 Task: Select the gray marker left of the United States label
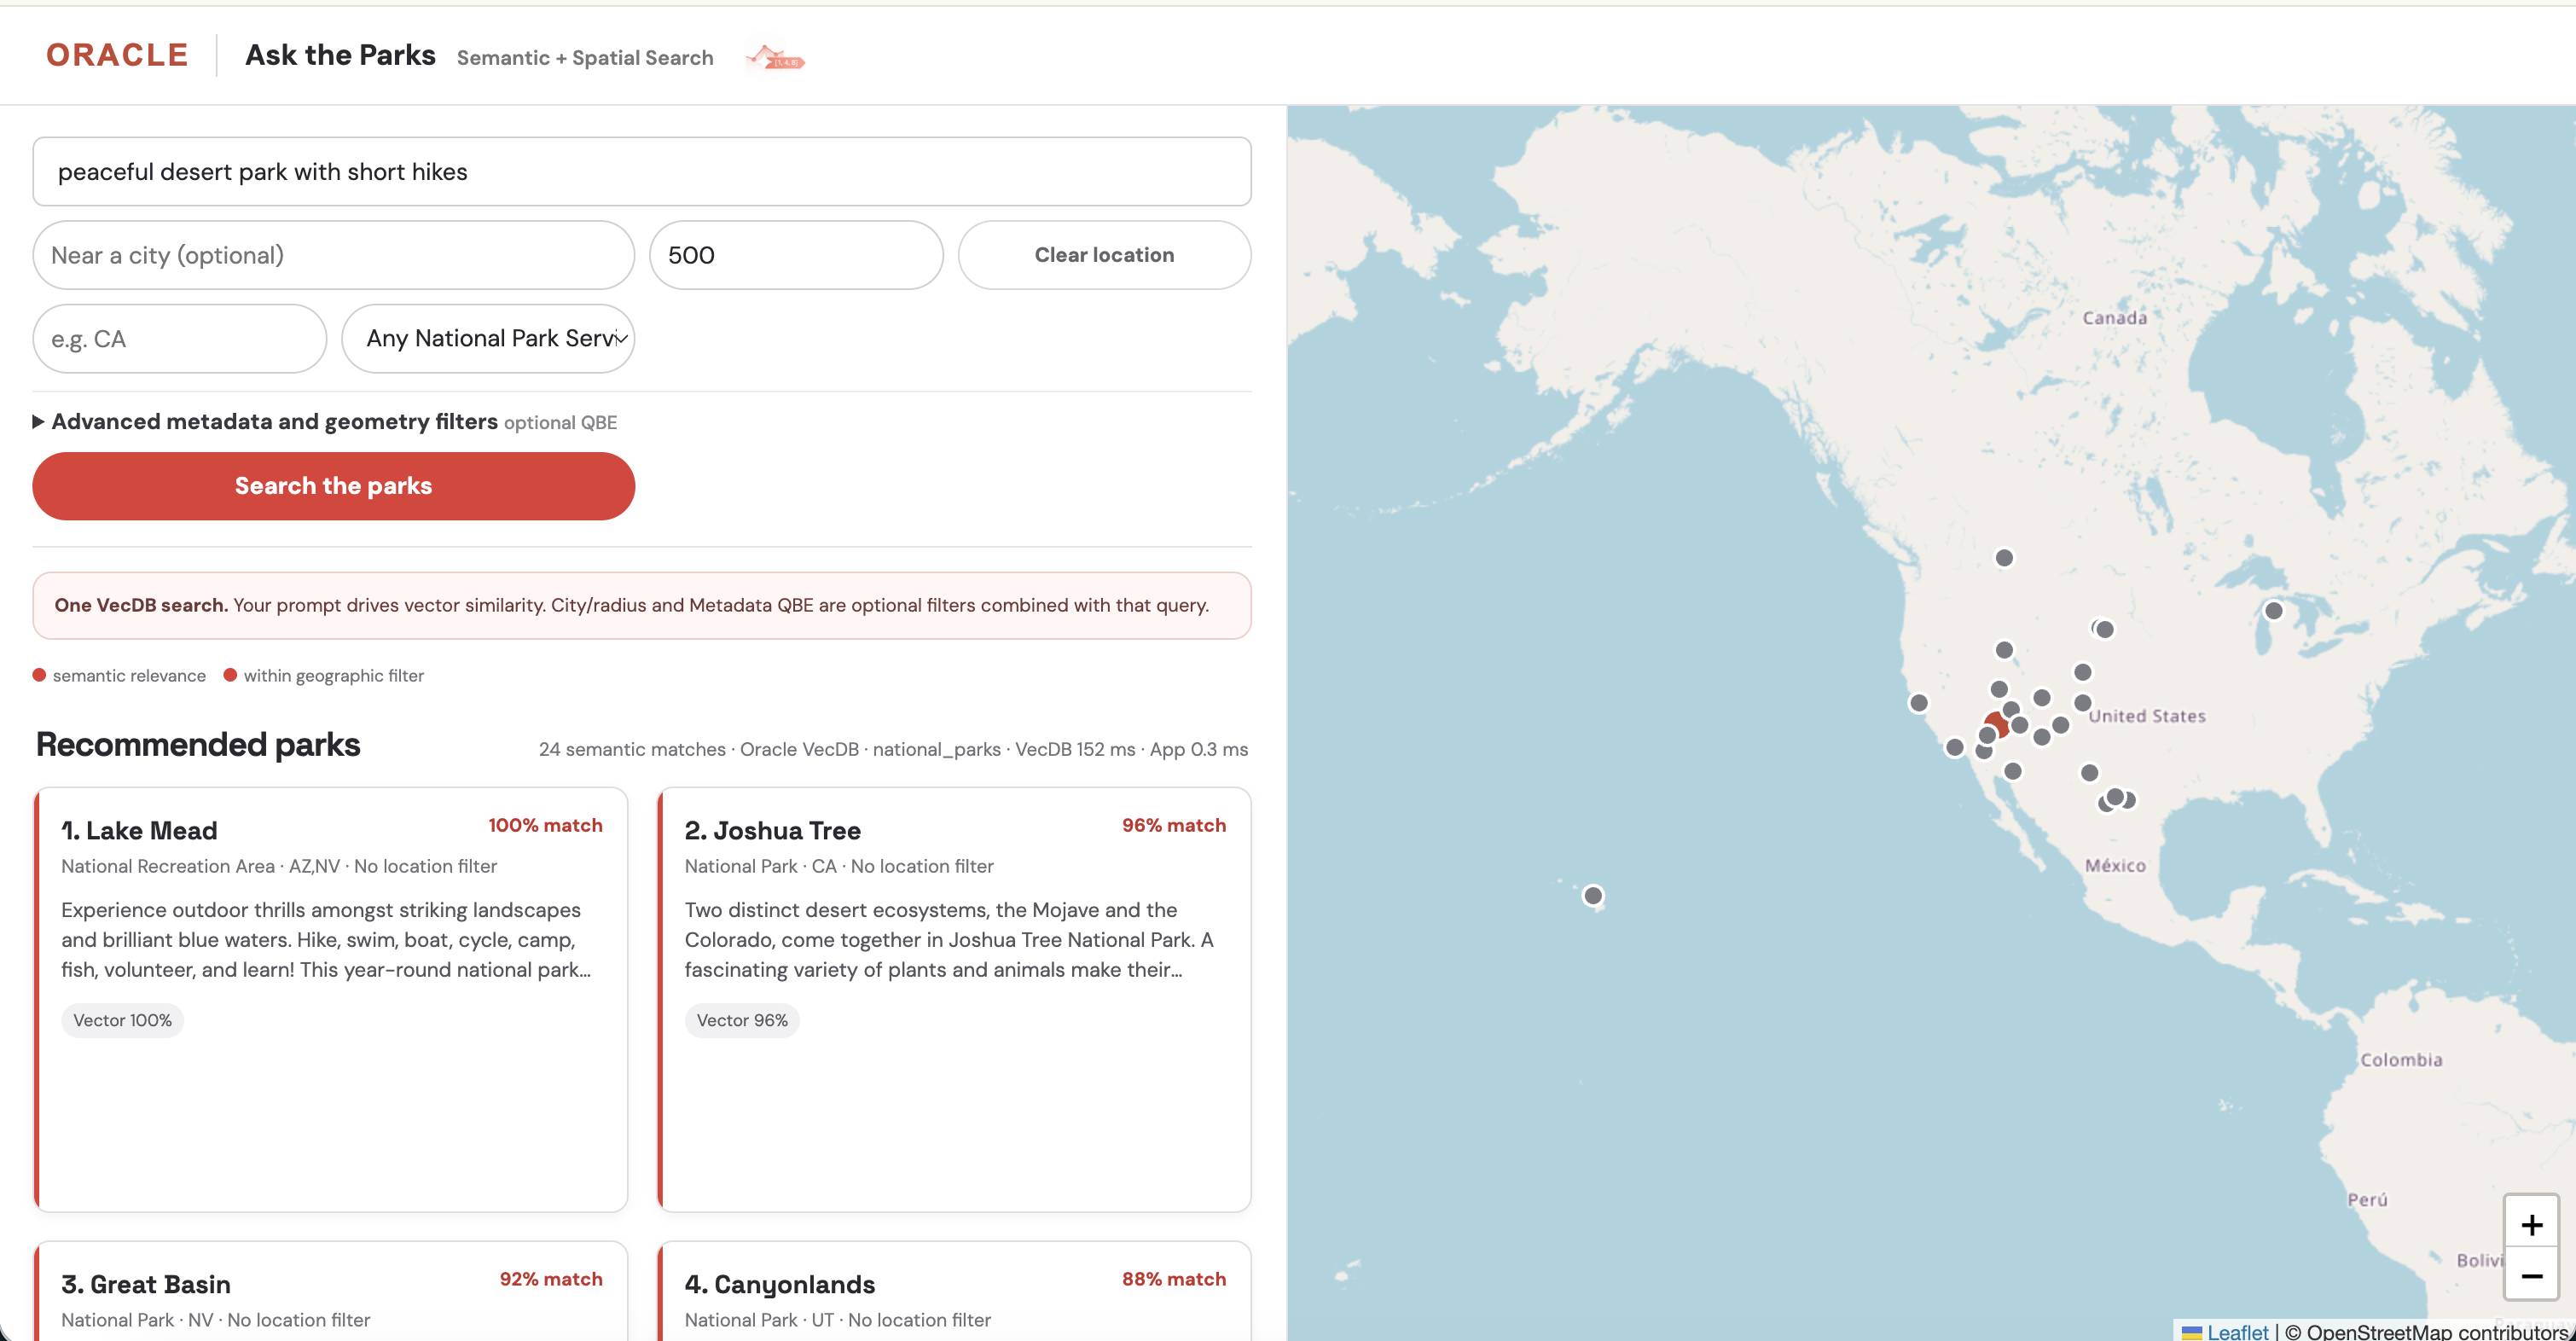coord(2082,703)
